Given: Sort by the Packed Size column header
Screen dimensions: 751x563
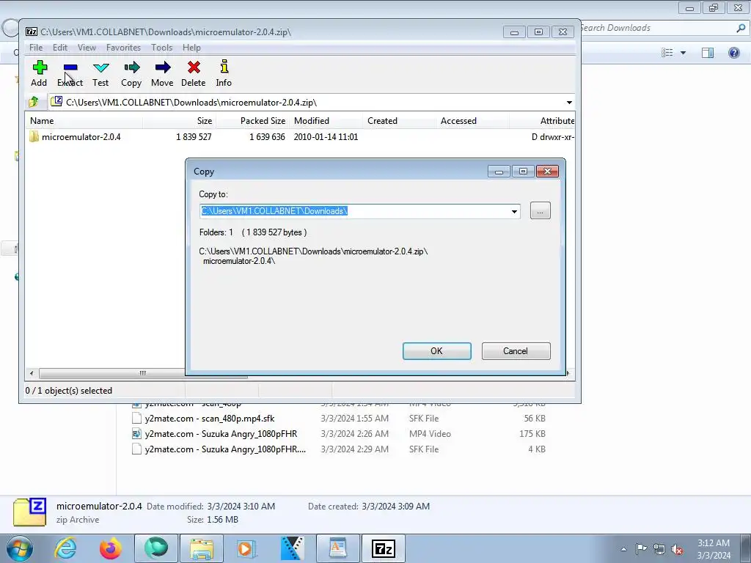Looking at the screenshot, I should tap(253, 121).
